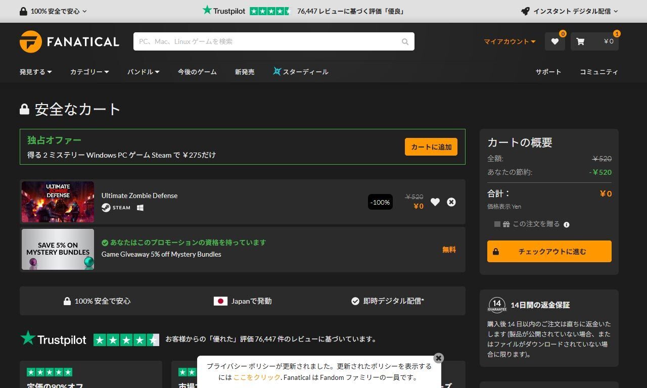647x388 pixels.
Task: Expand the インスタント デジタル配信 dropdown
Action: click(x=570, y=11)
